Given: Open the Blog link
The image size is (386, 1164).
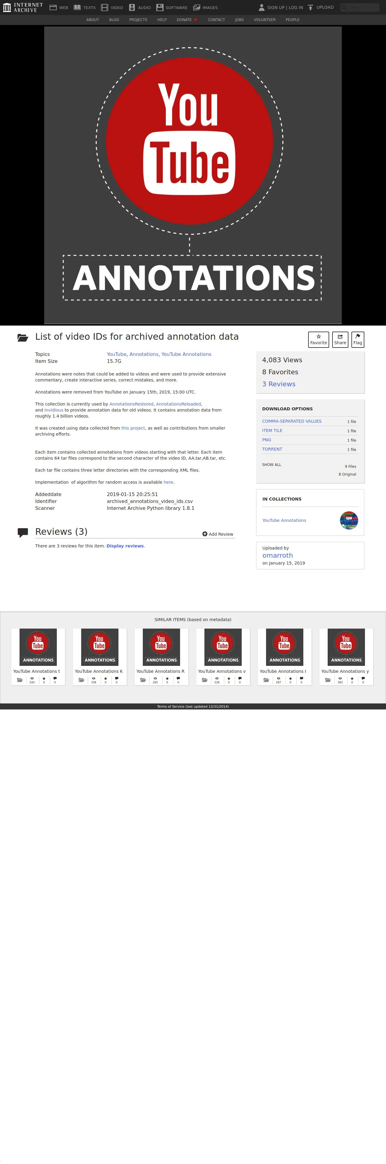Looking at the screenshot, I should point(114,20).
